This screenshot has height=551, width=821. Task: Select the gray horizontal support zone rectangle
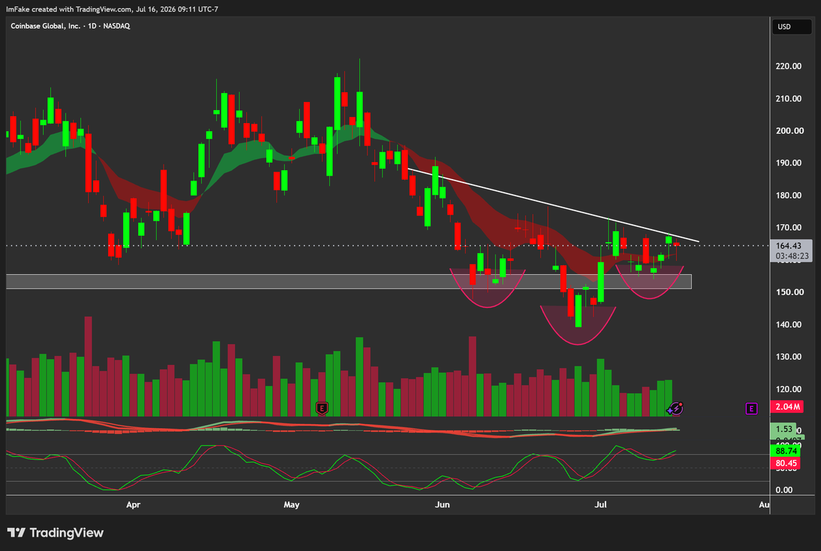[349, 281]
